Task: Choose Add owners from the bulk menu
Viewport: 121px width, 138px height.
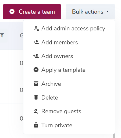Action: click(69, 56)
